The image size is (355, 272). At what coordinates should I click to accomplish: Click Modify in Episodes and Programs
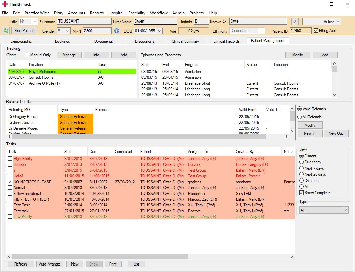298,55
